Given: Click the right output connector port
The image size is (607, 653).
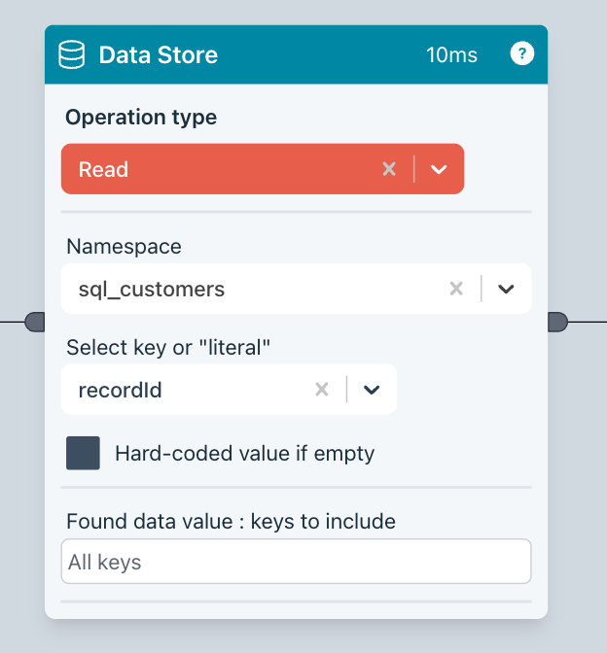Looking at the screenshot, I should tap(557, 322).
